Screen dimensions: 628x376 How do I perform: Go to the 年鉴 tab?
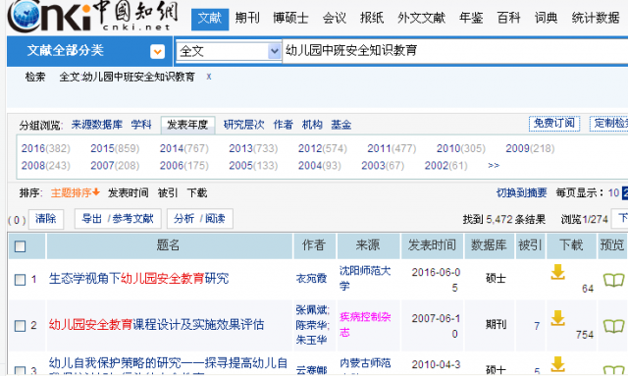pos(471,18)
